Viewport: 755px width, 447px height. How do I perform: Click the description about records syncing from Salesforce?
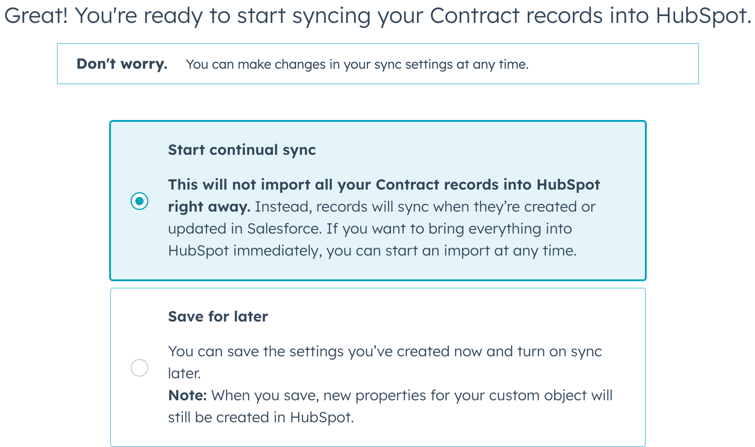(x=413, y=218)
